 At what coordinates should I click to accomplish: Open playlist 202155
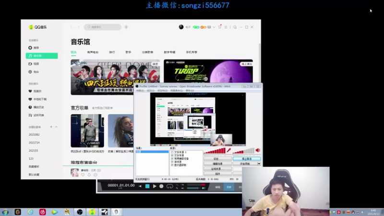pos(33,151)
